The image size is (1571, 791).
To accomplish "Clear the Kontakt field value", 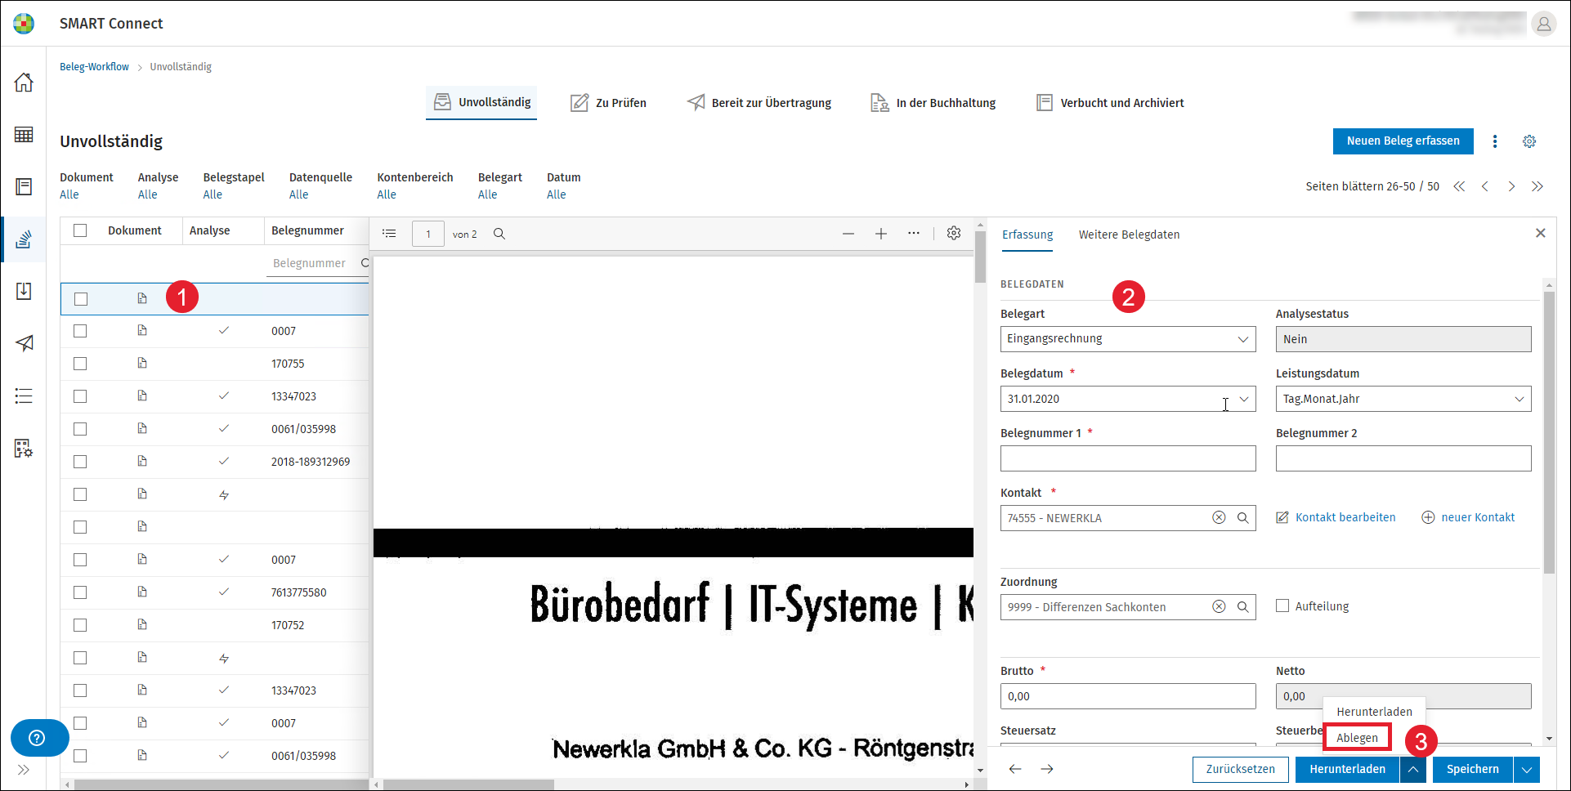I will tap(1219, 517).
